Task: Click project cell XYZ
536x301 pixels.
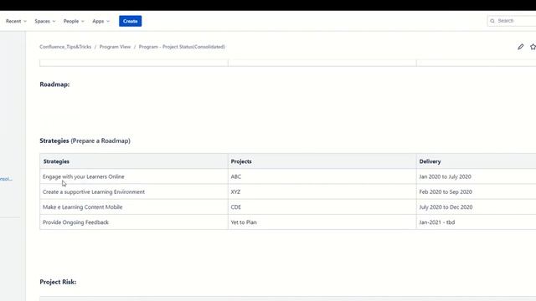Action: click(x=322, y=191)
